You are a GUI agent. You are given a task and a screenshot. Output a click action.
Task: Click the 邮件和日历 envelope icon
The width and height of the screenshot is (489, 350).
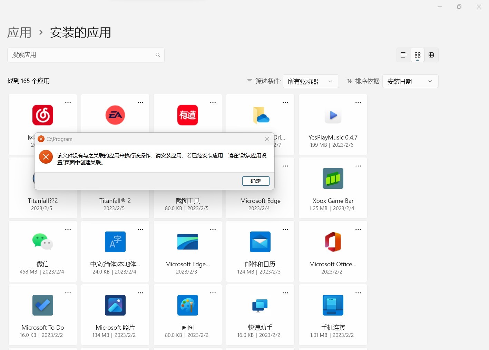tap(260, 242)
